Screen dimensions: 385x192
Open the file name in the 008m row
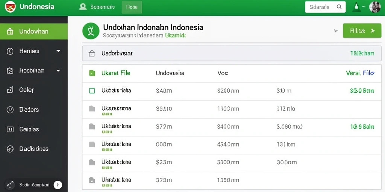pyautogui.click(x=116, y=144)
